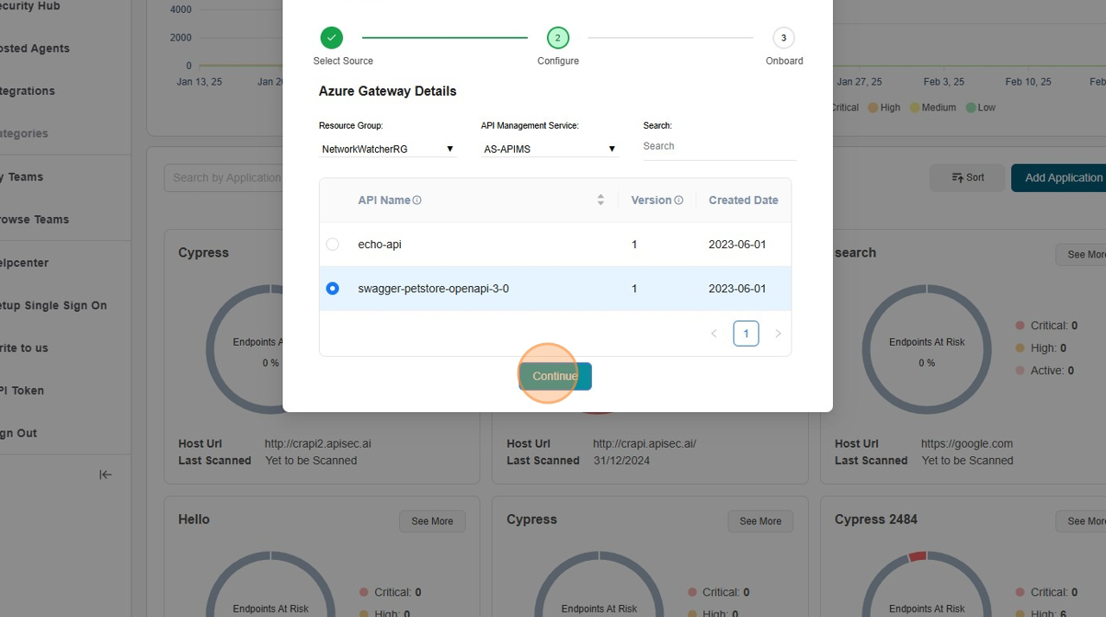Viewport: 1106px width, 617px height.
Task: Collapse the sidebar with arrow icon
Action: 105,474
